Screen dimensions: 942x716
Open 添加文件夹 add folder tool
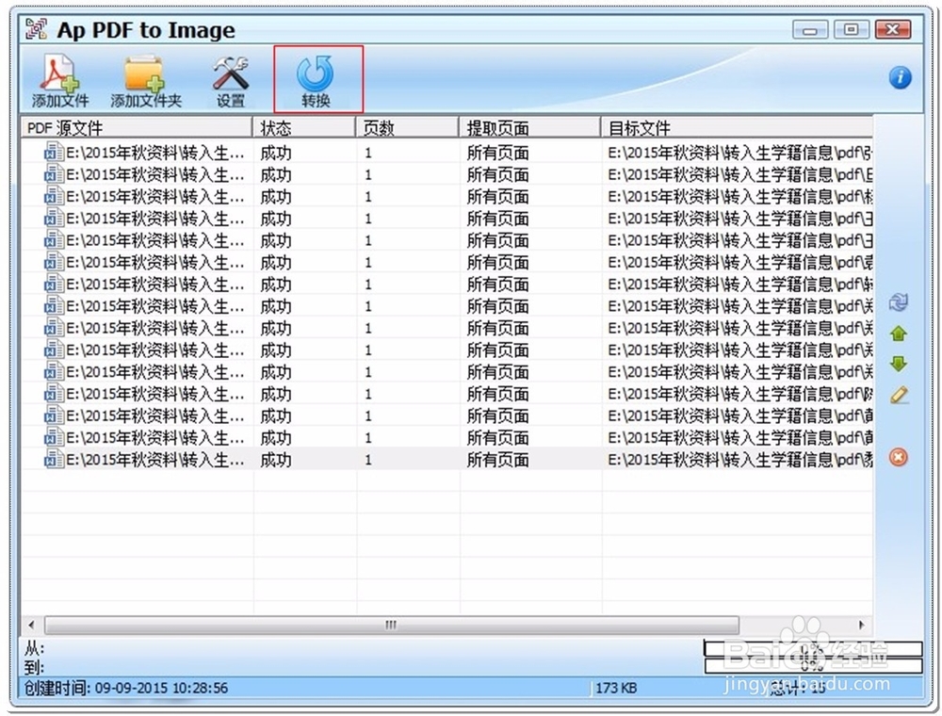(x=145, y=81)
